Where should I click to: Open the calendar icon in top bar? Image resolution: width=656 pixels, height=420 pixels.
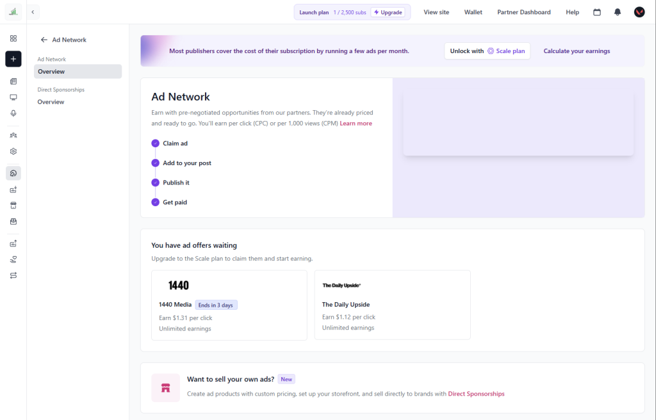(x=597, y=12)
